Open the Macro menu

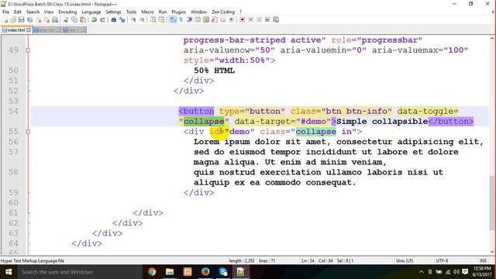pos(147,12)
